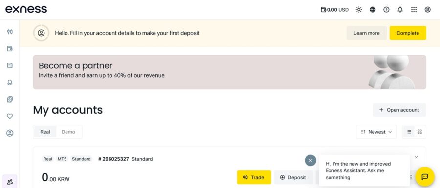
Task: Open the help question mark icon
Action: [x=386, y=10]
